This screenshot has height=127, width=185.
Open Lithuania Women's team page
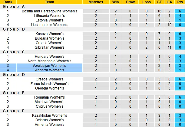[x=50, y=16]
